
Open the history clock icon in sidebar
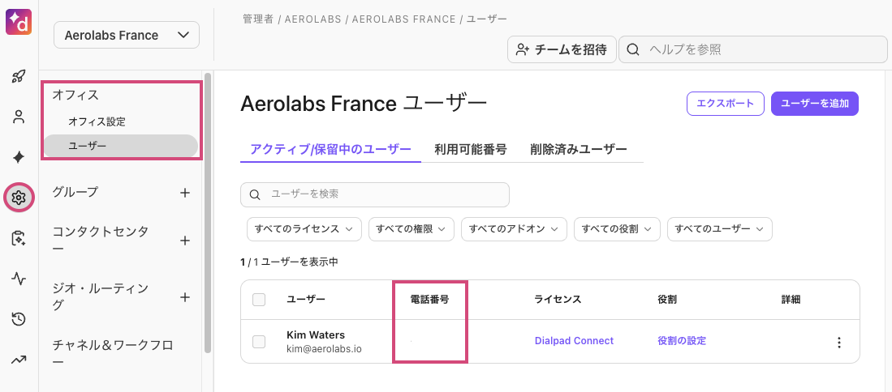coord(19,319)
